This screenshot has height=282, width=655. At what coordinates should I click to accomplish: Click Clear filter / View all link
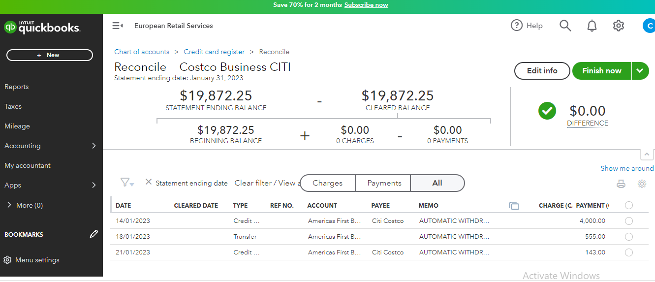point(267,183)
